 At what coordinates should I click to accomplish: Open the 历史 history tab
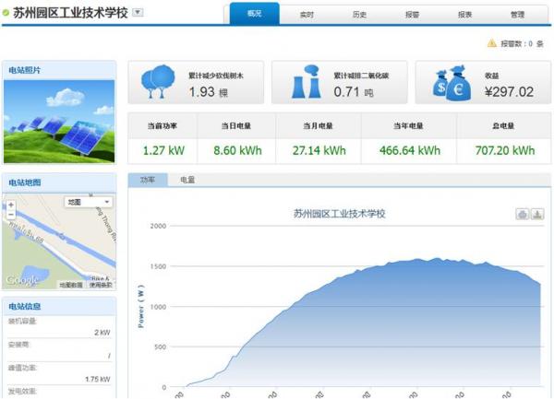coord(359,15)
